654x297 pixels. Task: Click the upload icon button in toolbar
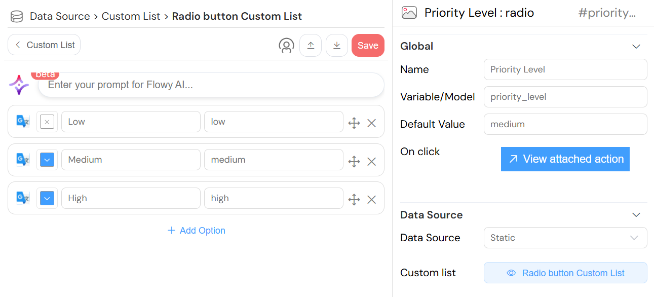[x=311, y=45]
